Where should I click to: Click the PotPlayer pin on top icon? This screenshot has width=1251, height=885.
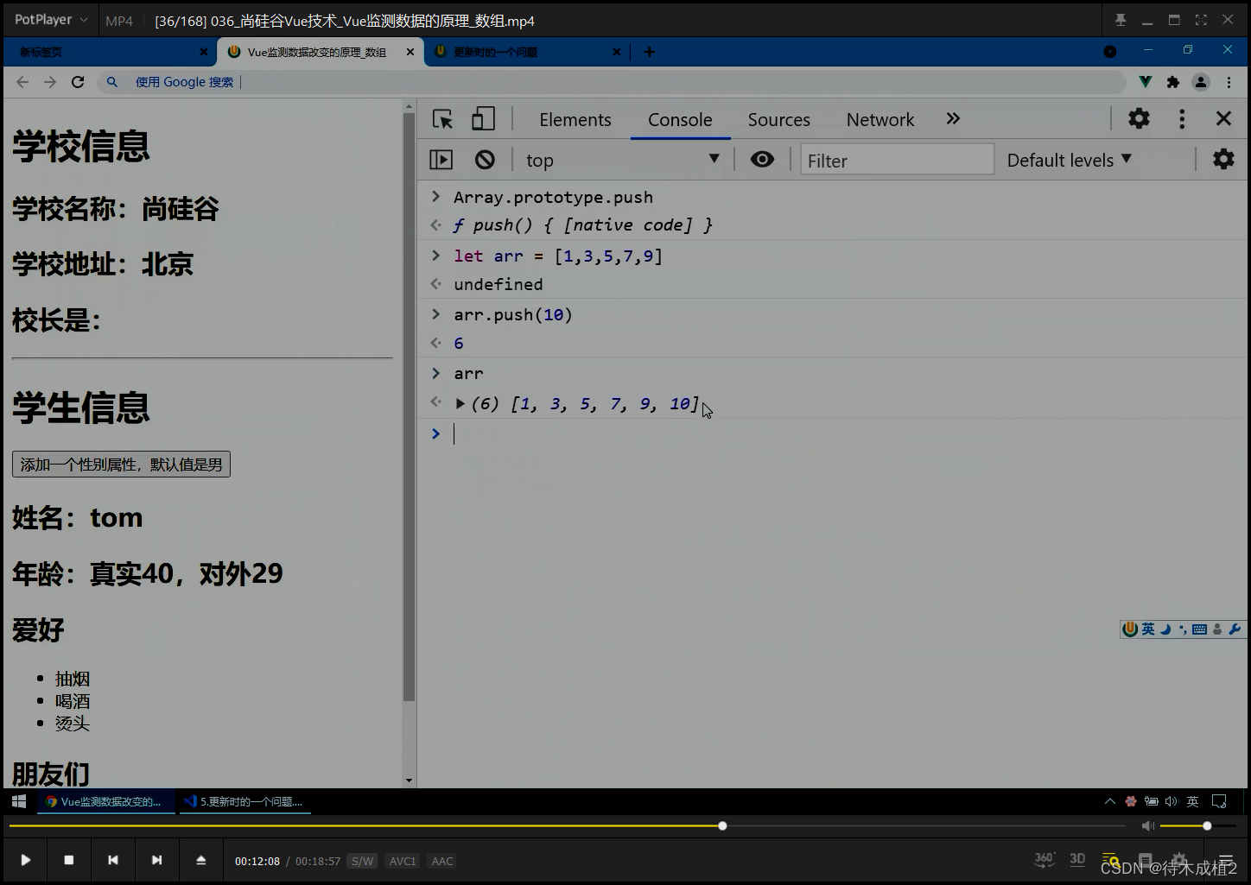tap(1121, 20)
